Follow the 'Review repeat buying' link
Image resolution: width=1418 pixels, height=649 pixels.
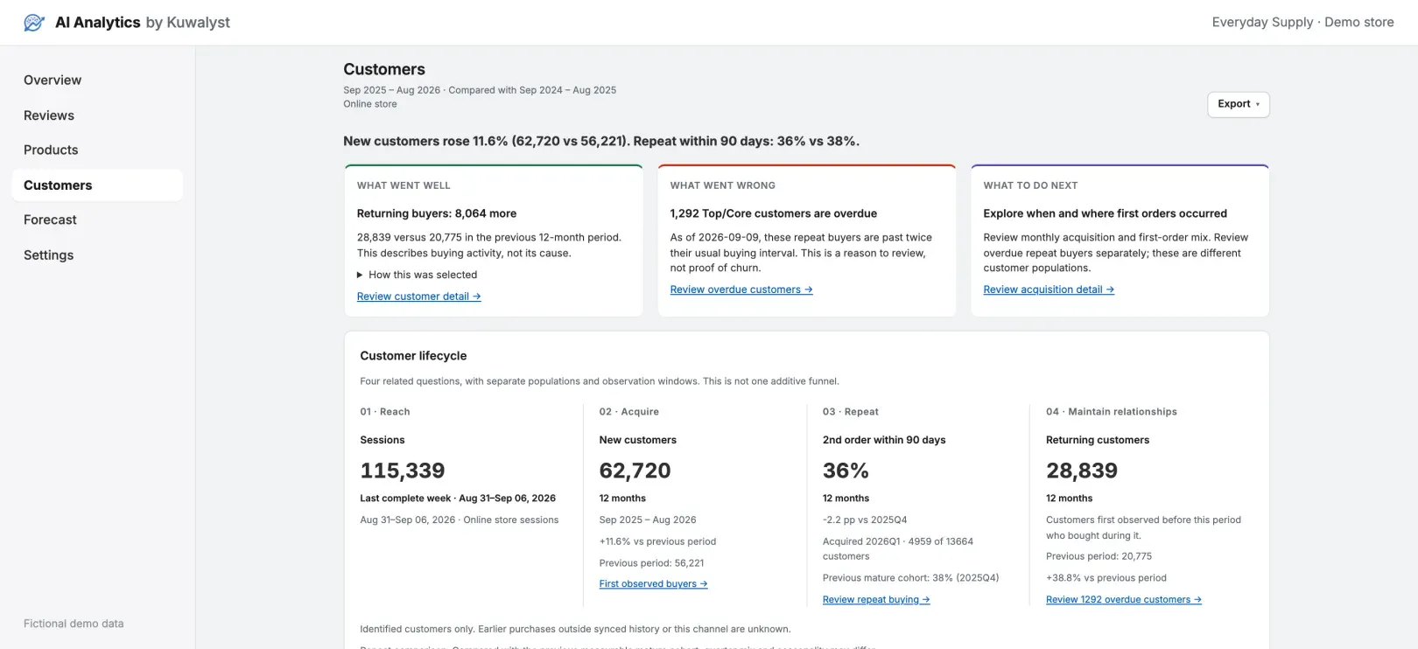point(876,600)
